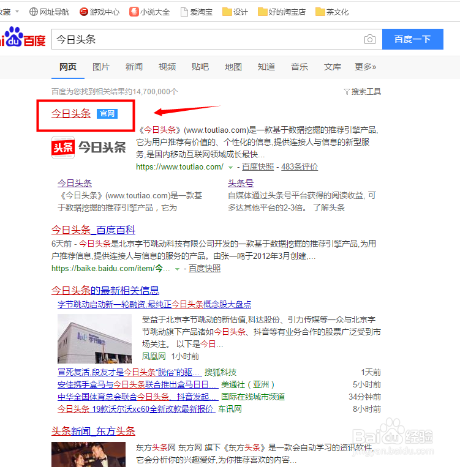Open the 爱淘宝 bookmark
This screenshot has height=467, width=460.
(x=197, y=12)
